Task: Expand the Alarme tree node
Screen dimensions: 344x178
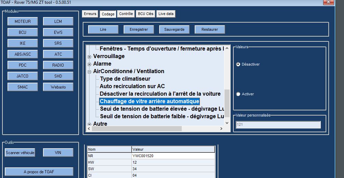Action: coord(89,64)
